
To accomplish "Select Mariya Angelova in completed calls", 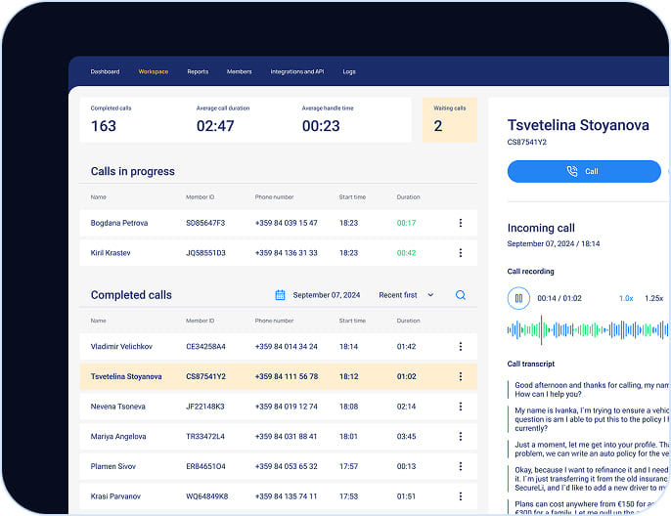I will (118, 436).
